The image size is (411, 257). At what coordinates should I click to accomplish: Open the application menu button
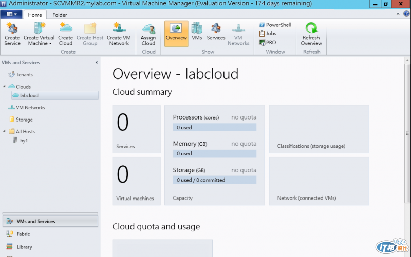(x=11, y=14)
